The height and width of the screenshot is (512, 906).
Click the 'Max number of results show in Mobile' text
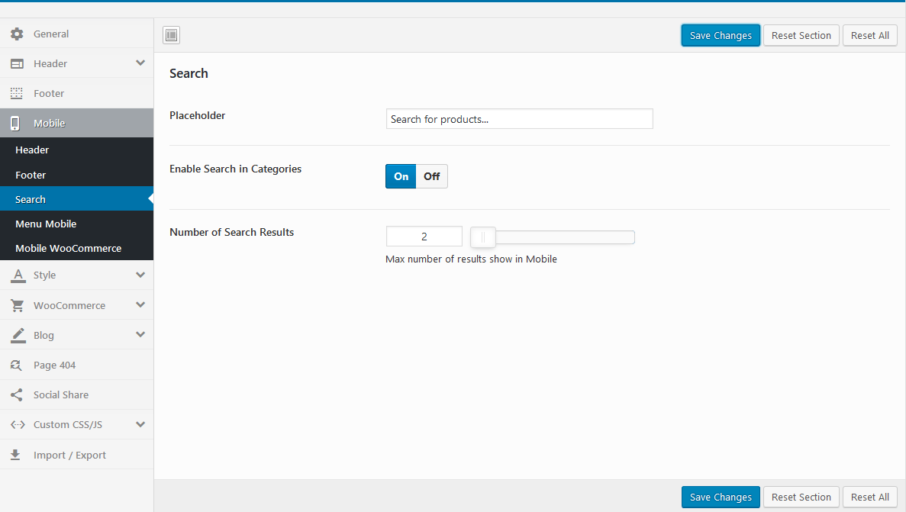coord(471,259)
